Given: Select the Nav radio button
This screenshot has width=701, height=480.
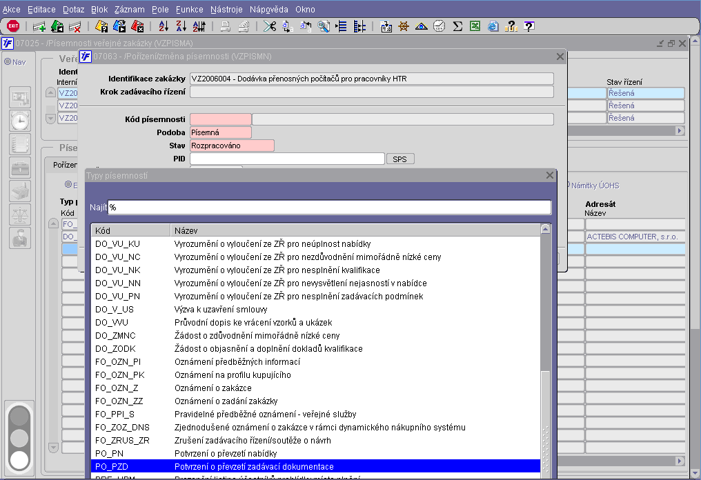Looking at the screenshot, I should [x=8, y=61].
